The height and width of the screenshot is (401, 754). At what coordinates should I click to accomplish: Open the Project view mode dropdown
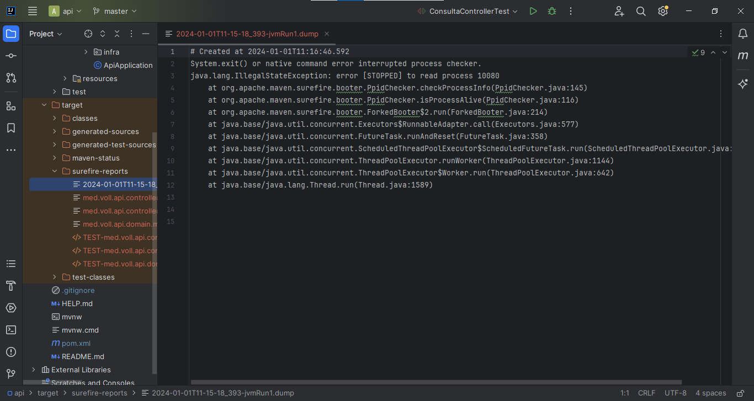[x=46, y=34]
